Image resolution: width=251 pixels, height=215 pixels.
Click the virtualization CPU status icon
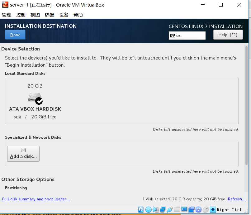[198, 209]
